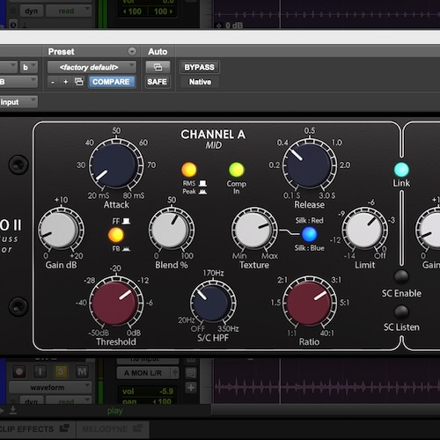
Task: Adjust the Channel A Gain dB knob
Action: pos(61,230)
